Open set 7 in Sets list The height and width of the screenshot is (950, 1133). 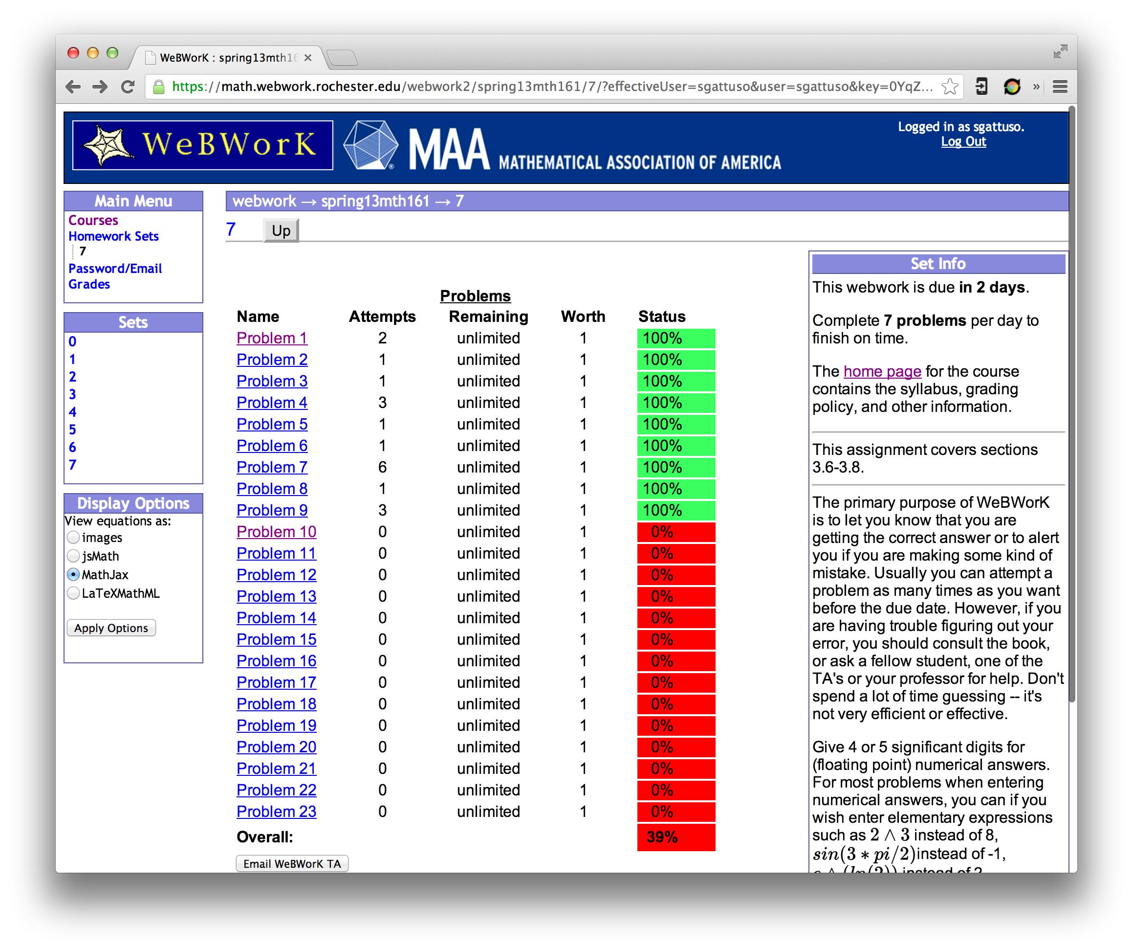[72, 464]
